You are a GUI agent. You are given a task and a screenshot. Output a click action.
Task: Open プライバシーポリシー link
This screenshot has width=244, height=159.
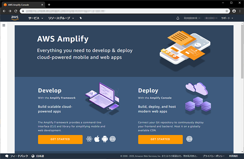(x=213, y=156)
